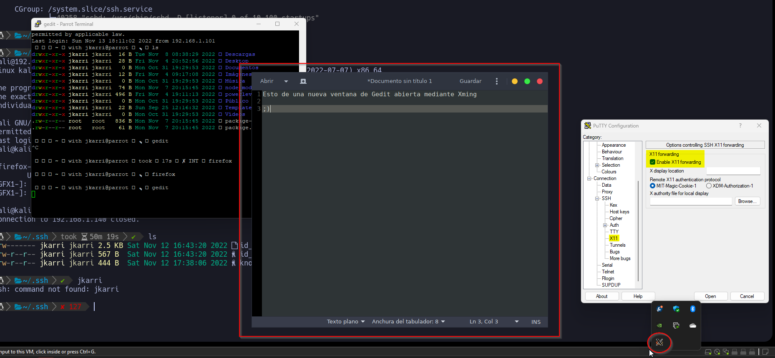Open the dropdown arrow next to Abrir
Viewport: 775px width, 358px height.
(x=286, y=81)
